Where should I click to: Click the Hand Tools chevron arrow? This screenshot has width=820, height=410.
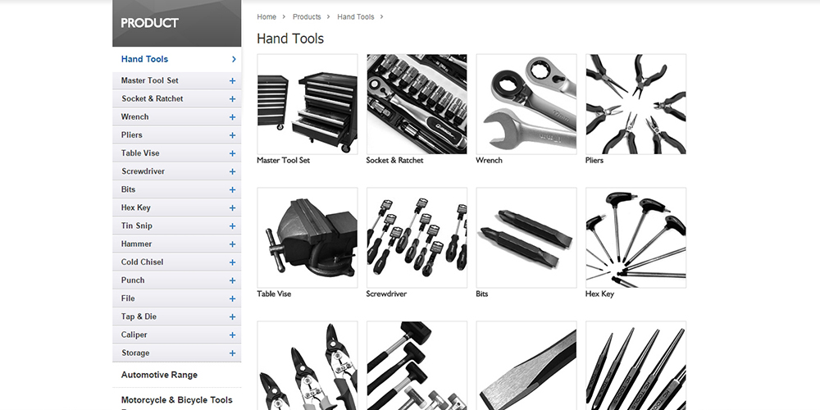[234, 59]
